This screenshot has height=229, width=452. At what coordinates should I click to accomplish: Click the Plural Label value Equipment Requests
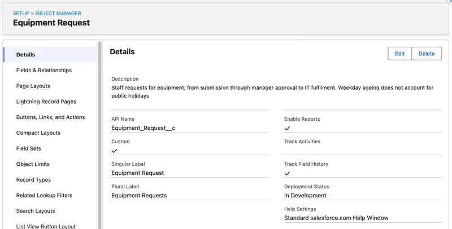139,195
